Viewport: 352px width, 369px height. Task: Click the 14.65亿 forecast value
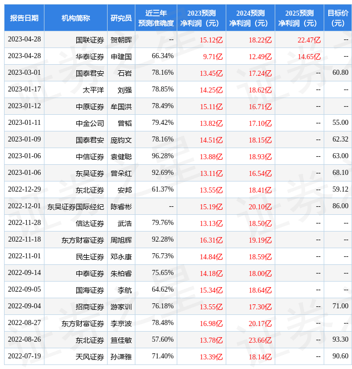coord(309,57)
